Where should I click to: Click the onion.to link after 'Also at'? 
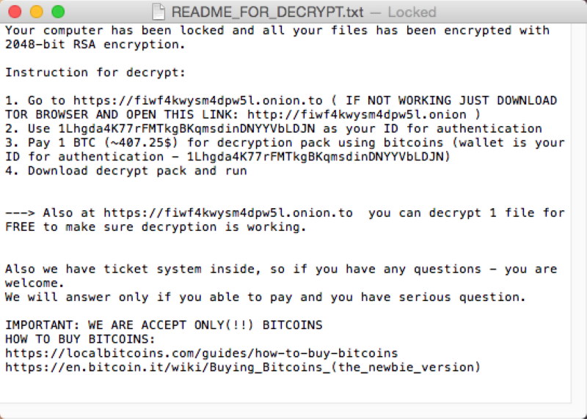click(227, 213)
